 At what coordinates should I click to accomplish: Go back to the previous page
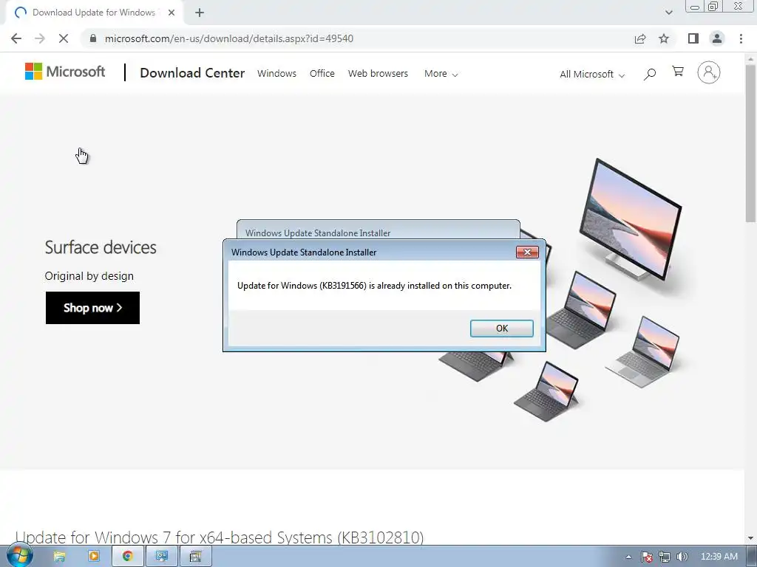tap(16, 38)
